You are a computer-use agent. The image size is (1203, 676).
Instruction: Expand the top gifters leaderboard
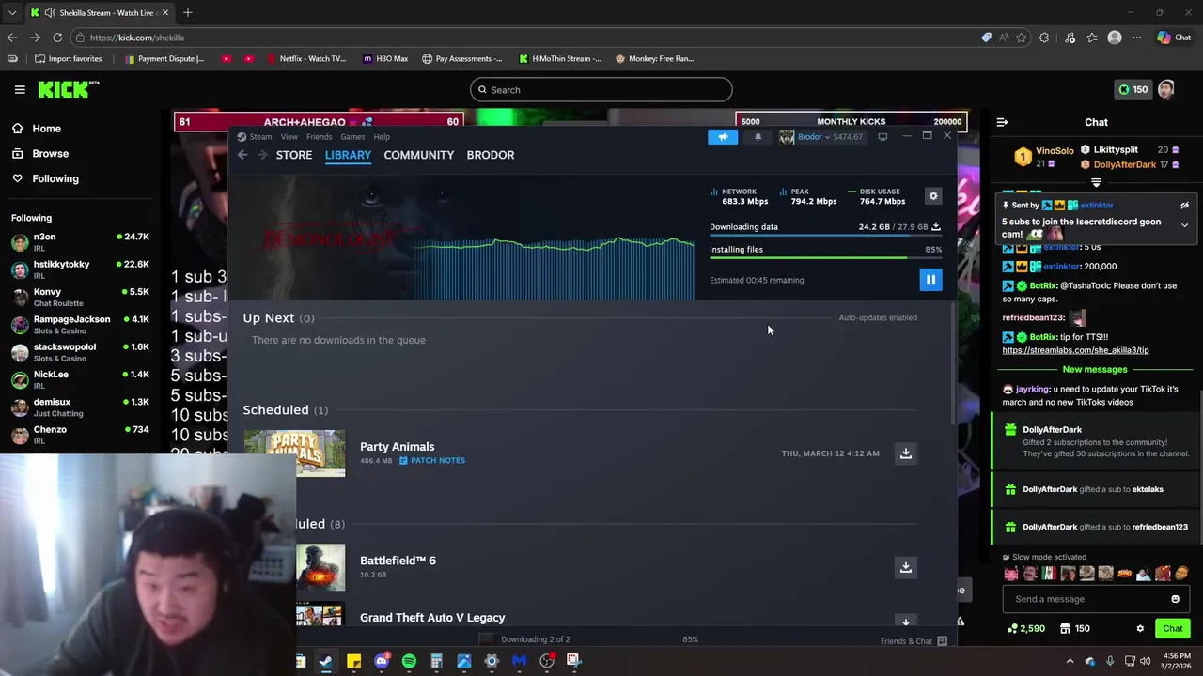click(1096, 183)
